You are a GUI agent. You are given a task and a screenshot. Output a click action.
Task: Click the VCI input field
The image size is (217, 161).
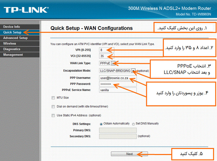(x=107, y=56)
